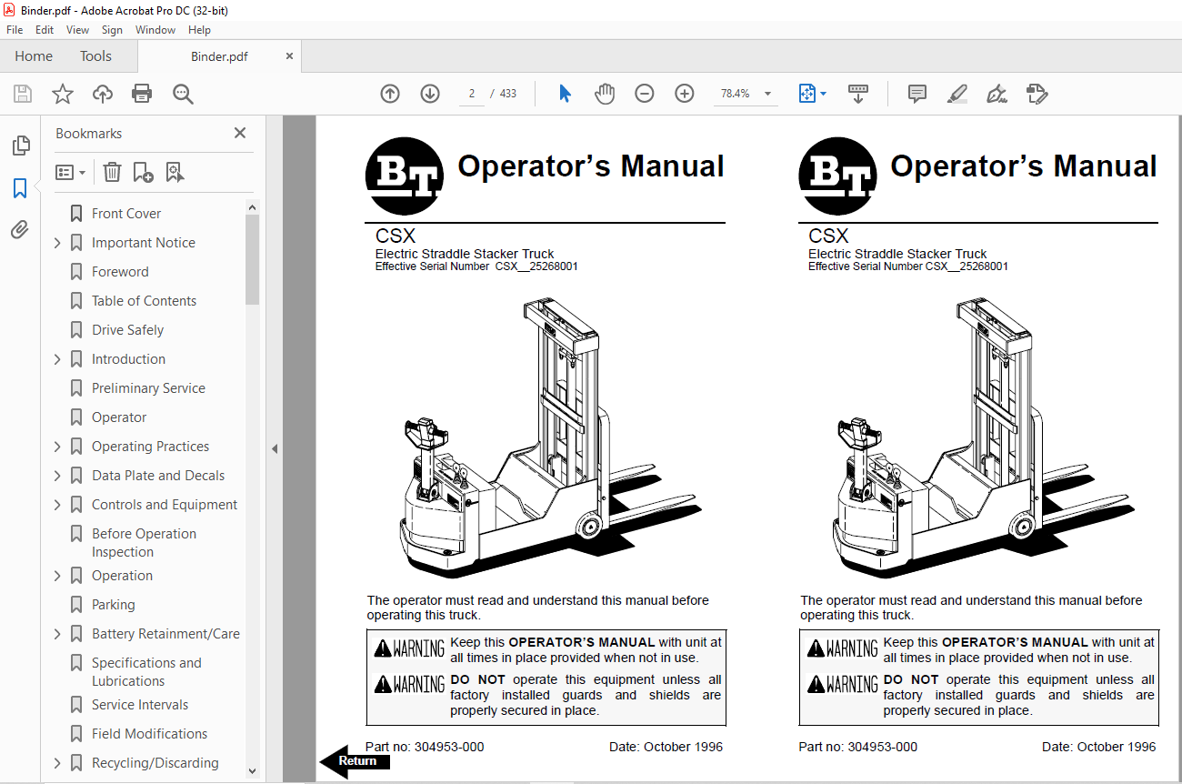The image size is (1182, 784).
Task: Open the Page Thumbnails panel icon
Action: pyautogui.click(x=20, y=146)
